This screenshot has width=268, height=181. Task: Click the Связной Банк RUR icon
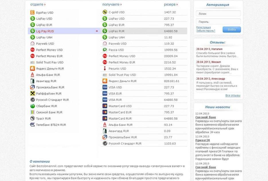click(32, 112)
